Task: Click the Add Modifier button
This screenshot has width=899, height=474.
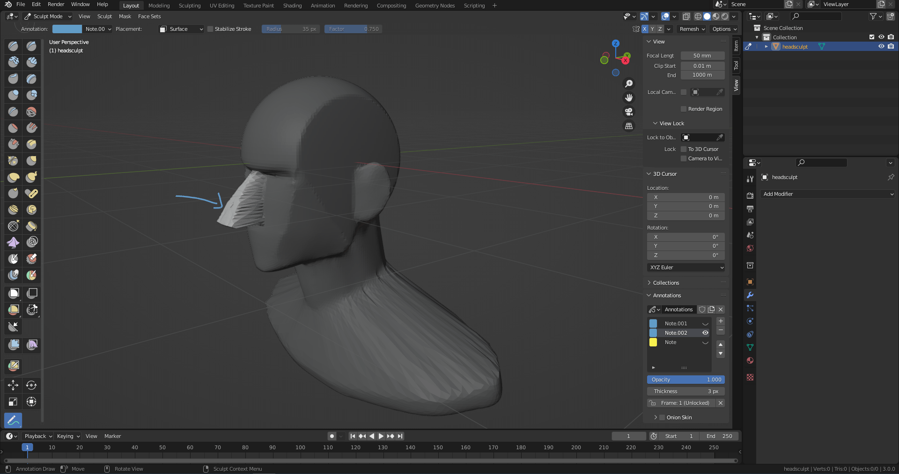Action: click(828, 194)
